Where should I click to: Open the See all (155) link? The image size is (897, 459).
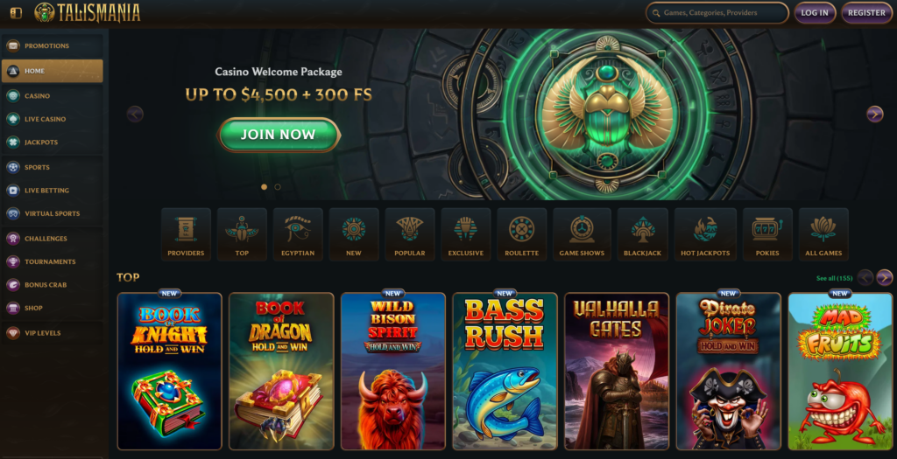pos(834,279)
